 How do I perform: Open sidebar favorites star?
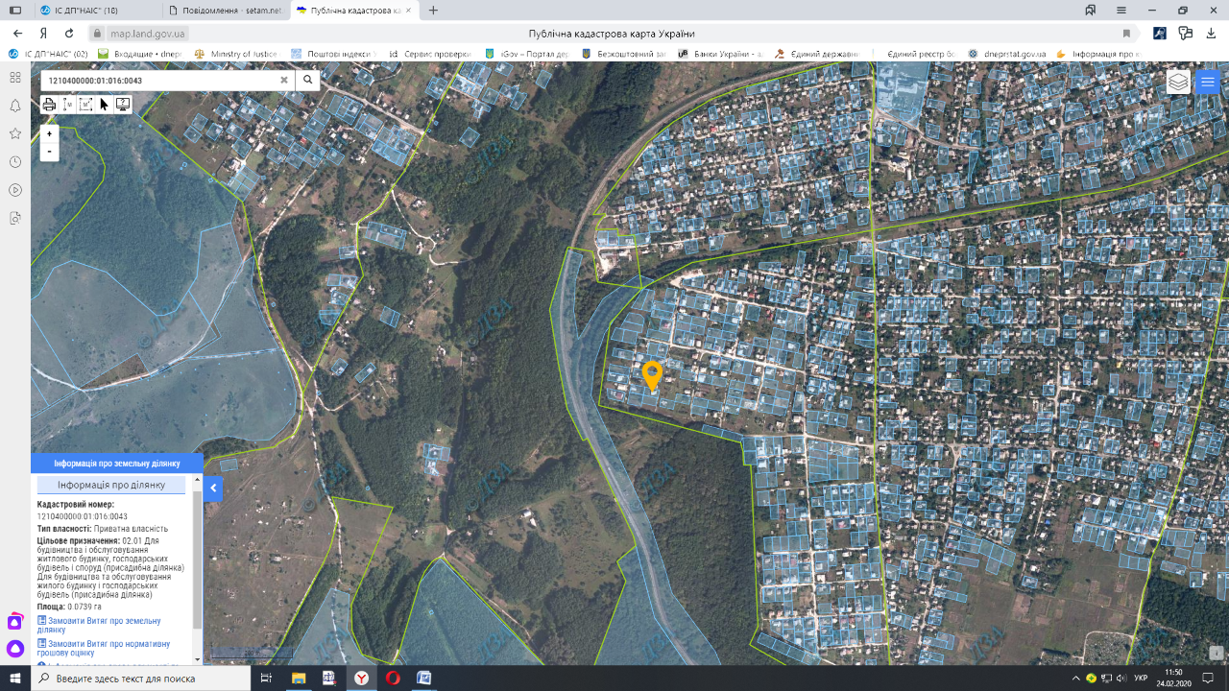(x=15, y=133)
